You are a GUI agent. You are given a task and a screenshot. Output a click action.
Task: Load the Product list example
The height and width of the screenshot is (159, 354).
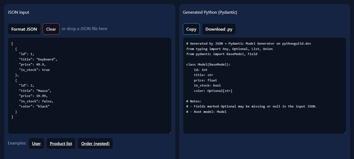coord(61,143)
